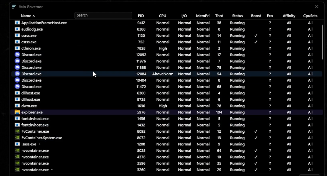Click fontdrvhost.exe icon for PID 1432

[x=17, y=125]
